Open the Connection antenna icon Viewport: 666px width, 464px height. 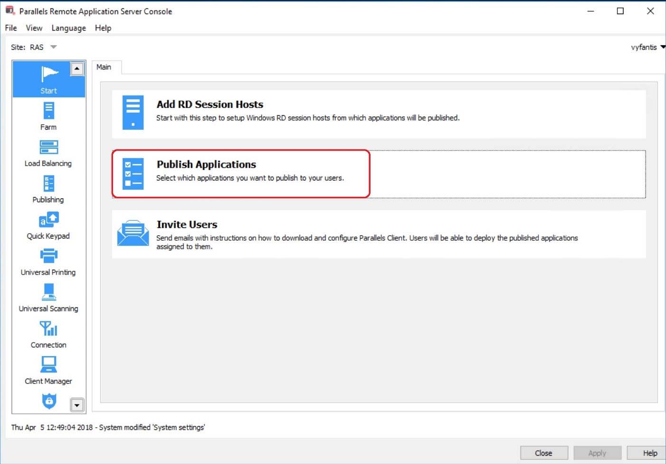[48, 329]
